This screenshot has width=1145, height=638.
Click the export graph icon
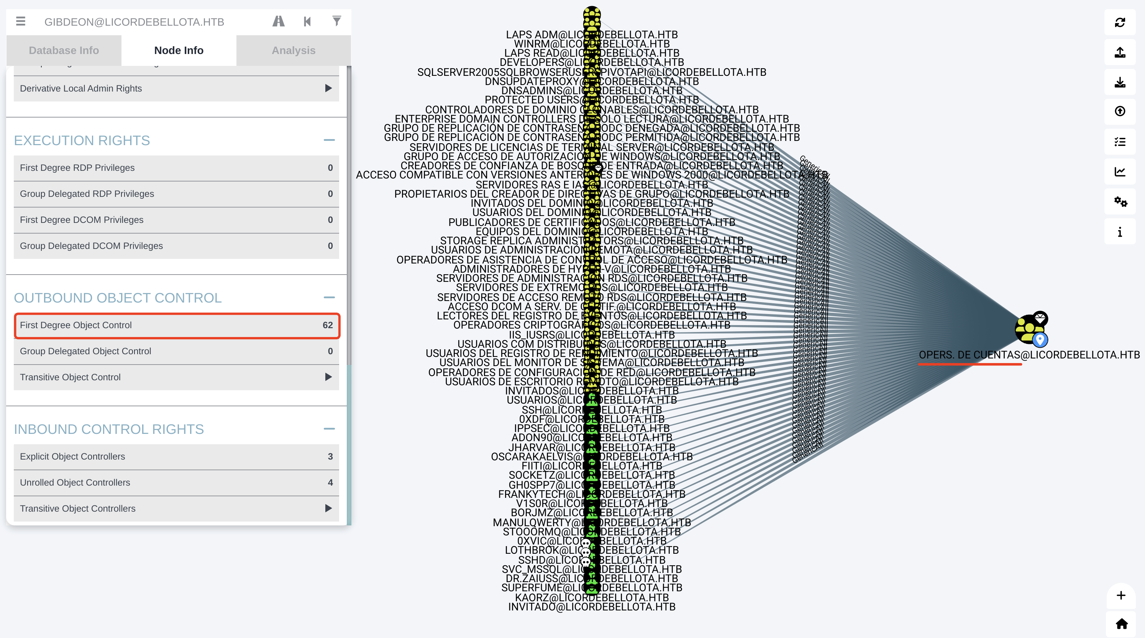point(1120,52)
